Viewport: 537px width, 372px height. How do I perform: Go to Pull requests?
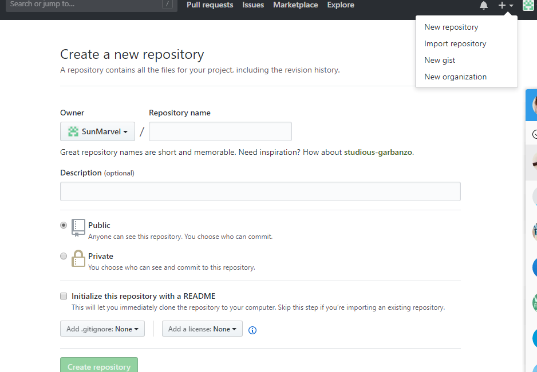coord(210,5)
